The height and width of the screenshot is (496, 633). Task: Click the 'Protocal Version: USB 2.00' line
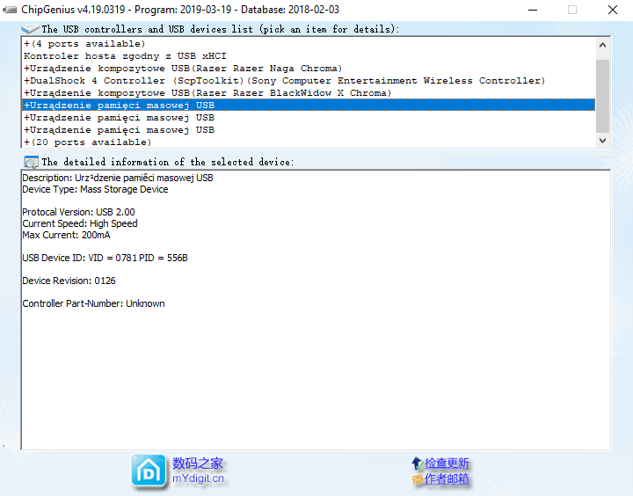coord(78,212)
